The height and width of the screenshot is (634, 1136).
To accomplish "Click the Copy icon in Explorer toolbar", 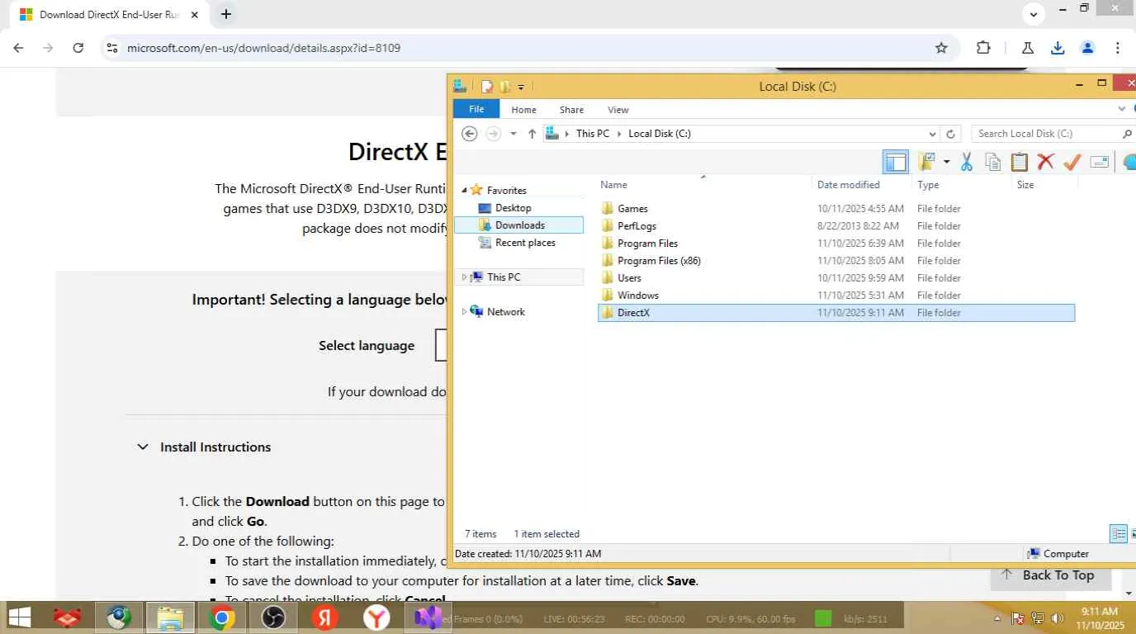I will pos(993,162).
